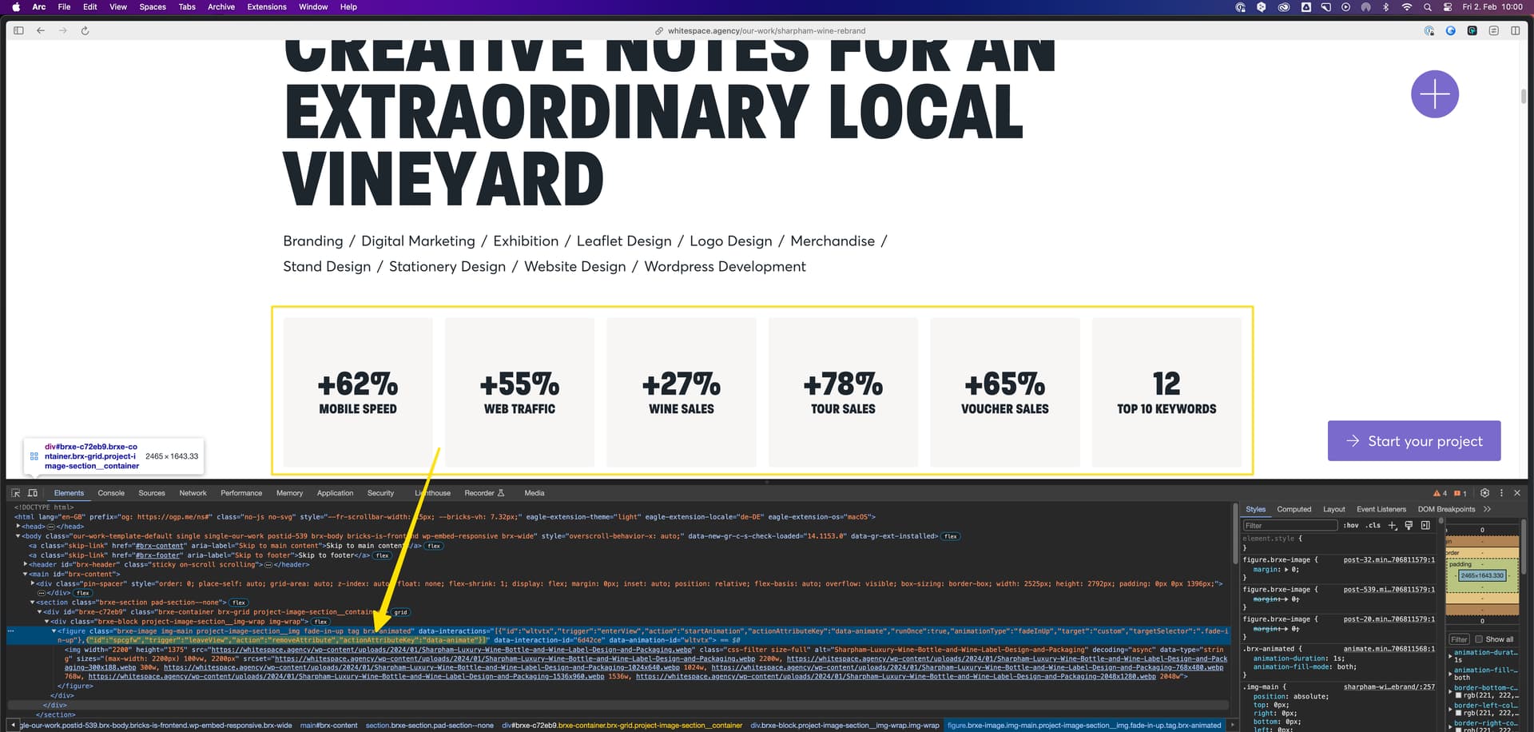Toggle the flex badge on the img-wrap div

pyautogui.click(x=320, y=622)
